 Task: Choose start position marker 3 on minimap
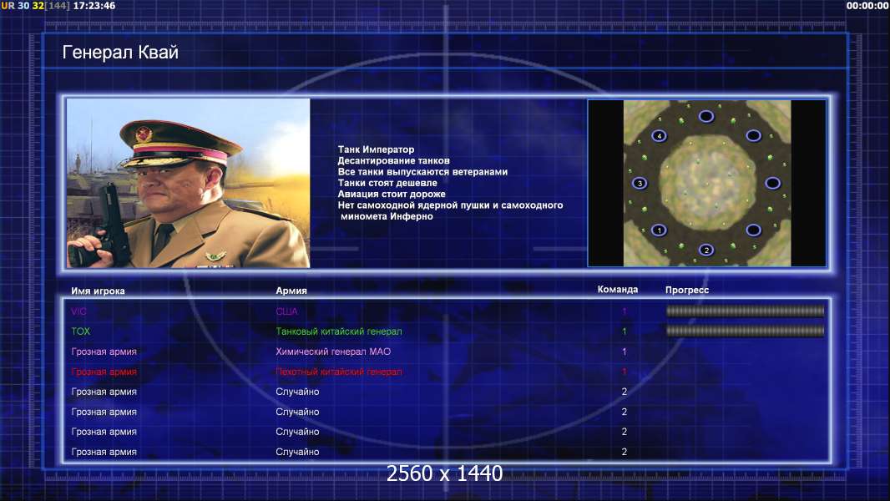click(x=640, y=183)
